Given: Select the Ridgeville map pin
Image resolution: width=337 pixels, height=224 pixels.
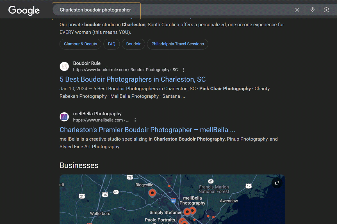Looking at the screenshot, I should 152,193.
